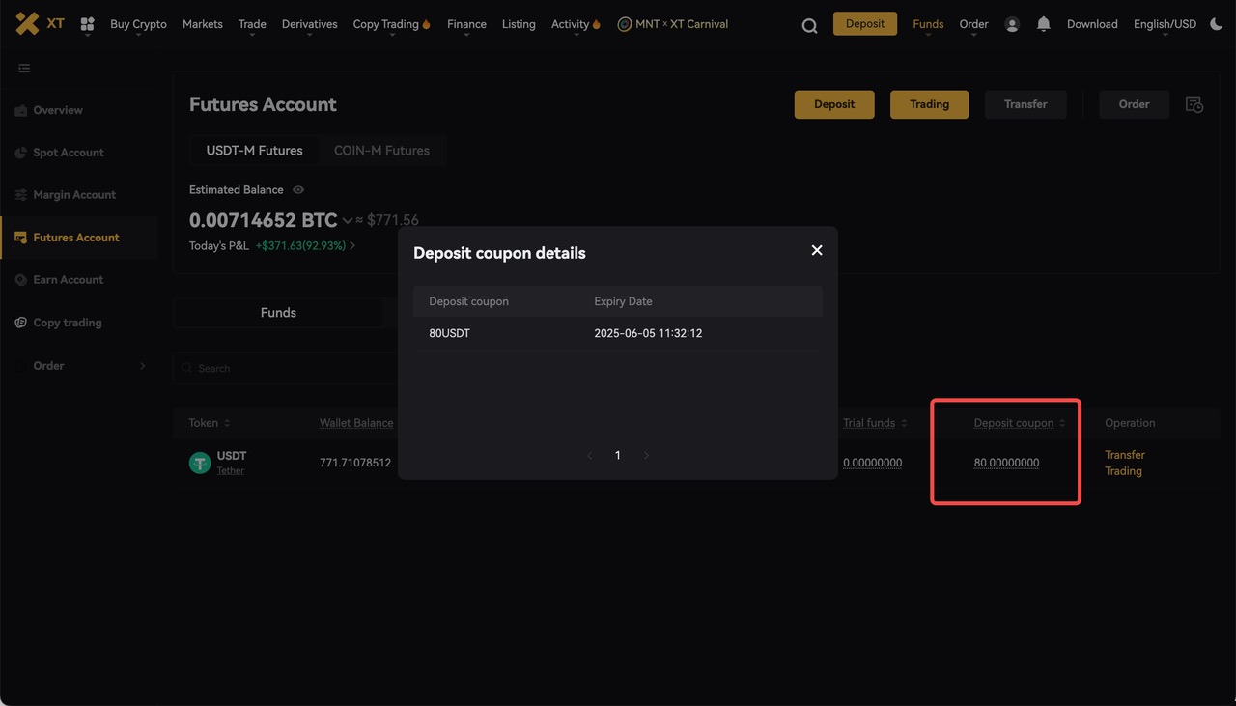Screen dimensions: 1236x706
Task: Open notifications bell icon
Action: [1043, 24]
